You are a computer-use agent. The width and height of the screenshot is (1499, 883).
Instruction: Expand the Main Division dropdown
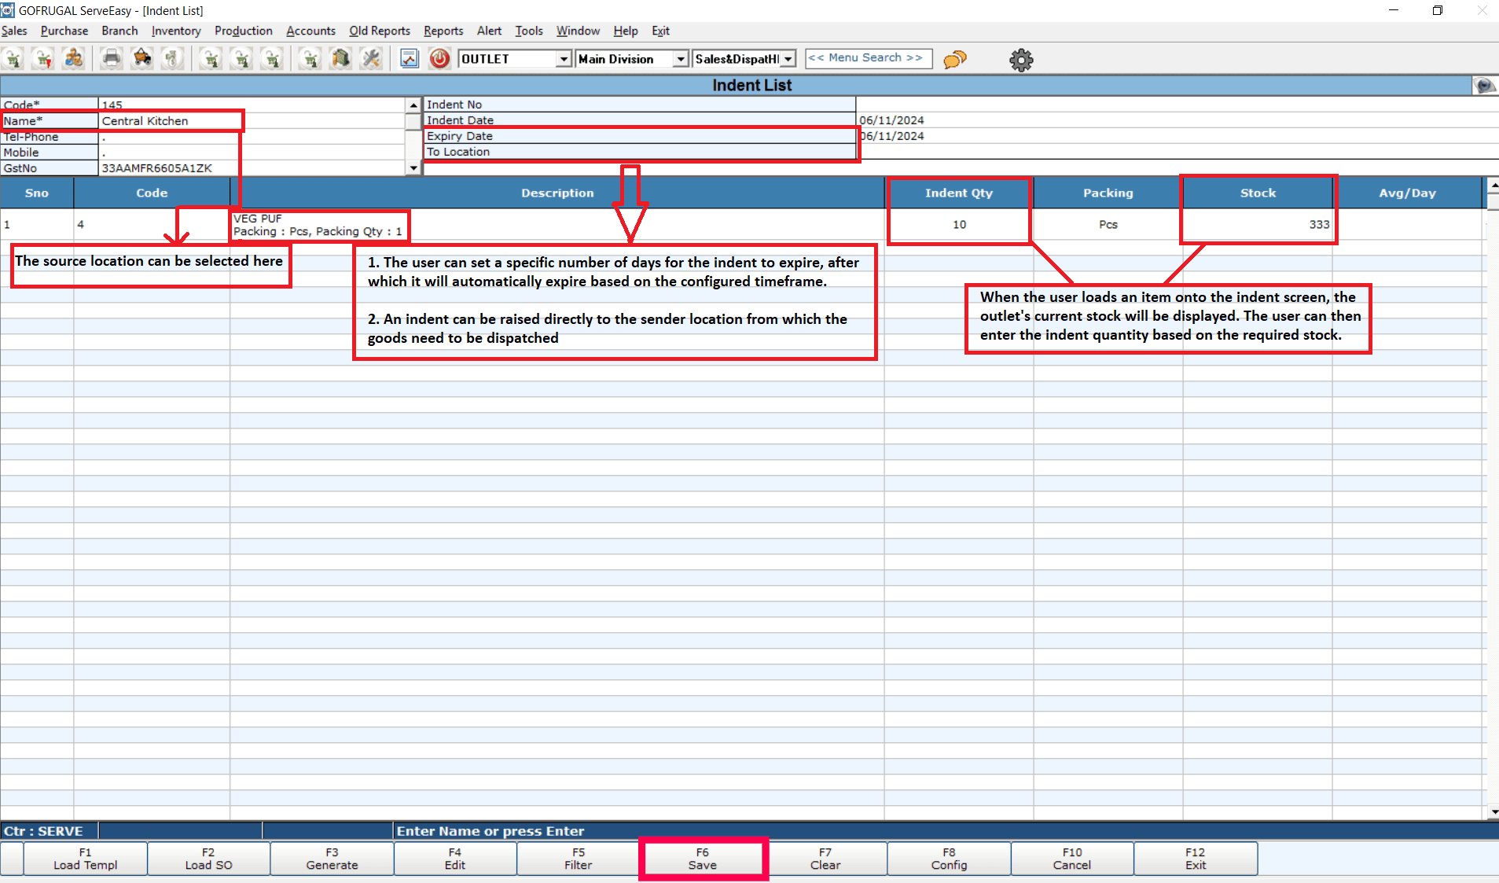[681, 59]
